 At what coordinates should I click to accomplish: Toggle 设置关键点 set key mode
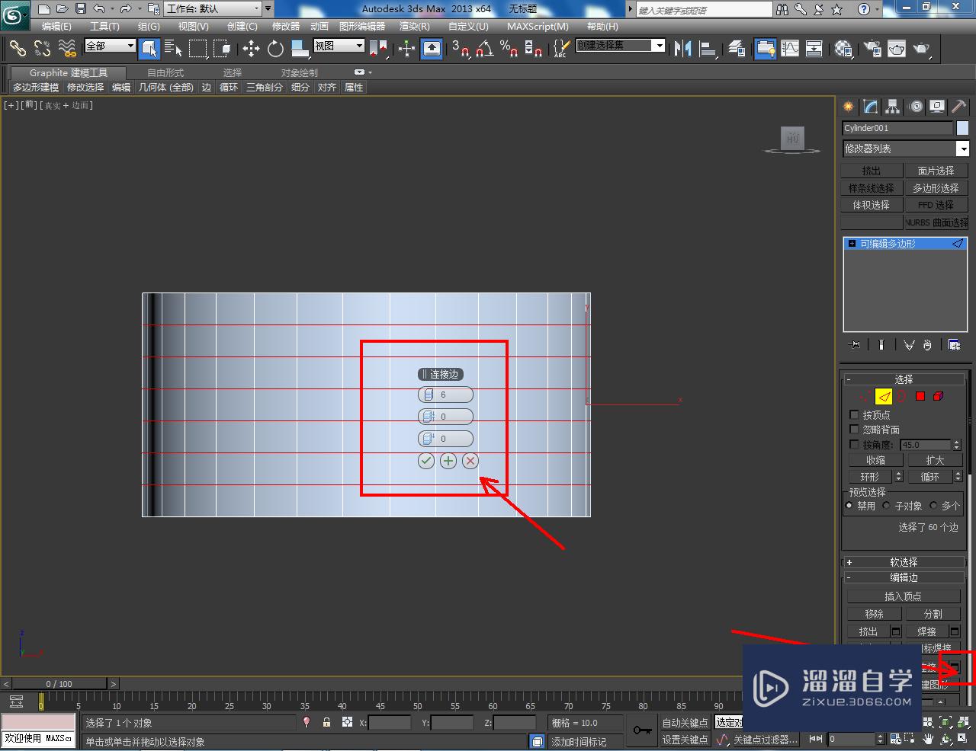click(x=685, y=739)
